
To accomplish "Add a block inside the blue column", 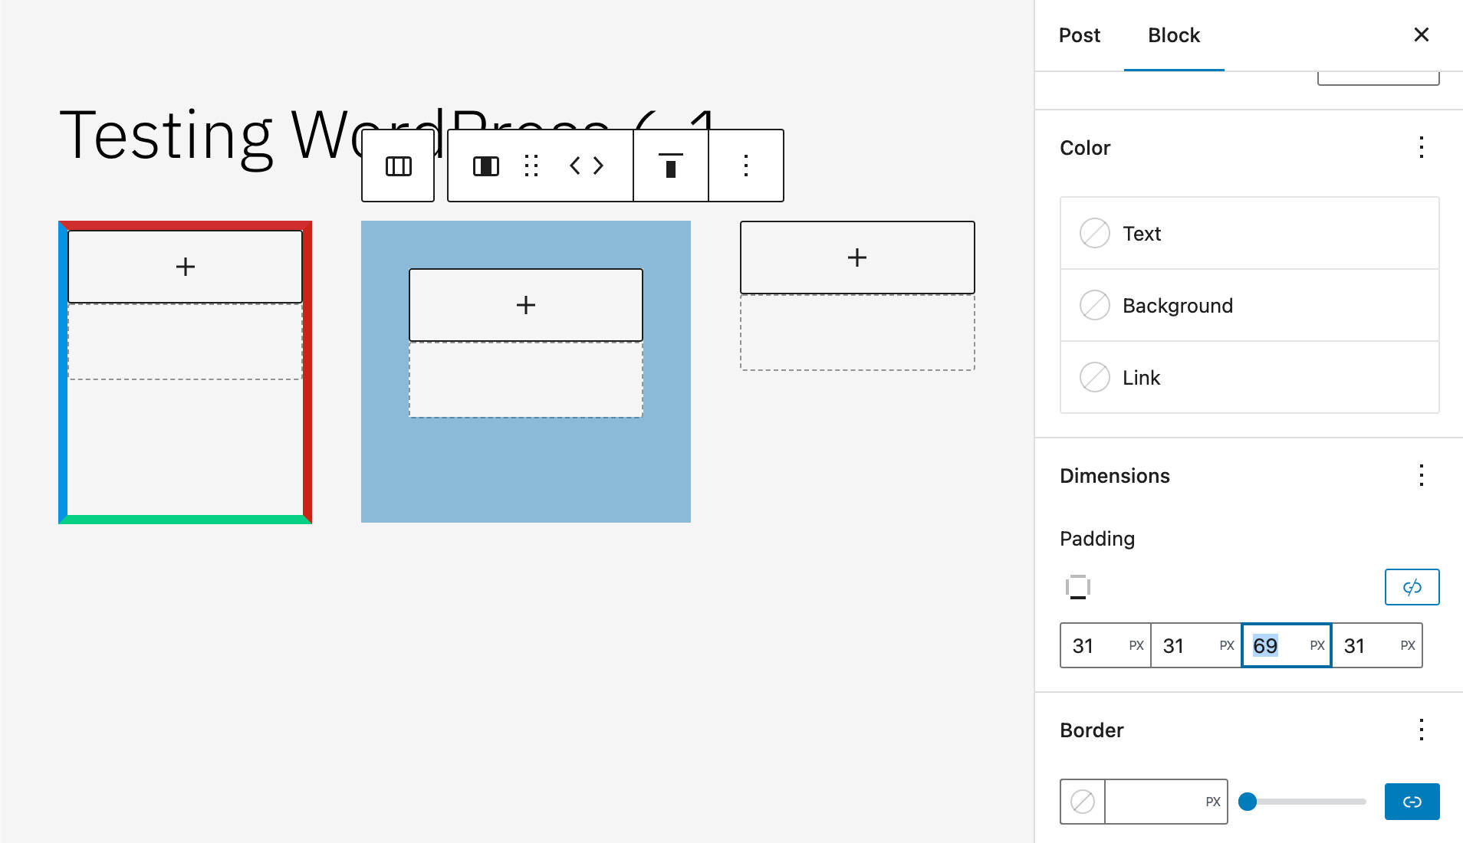I will coord(525,304).
